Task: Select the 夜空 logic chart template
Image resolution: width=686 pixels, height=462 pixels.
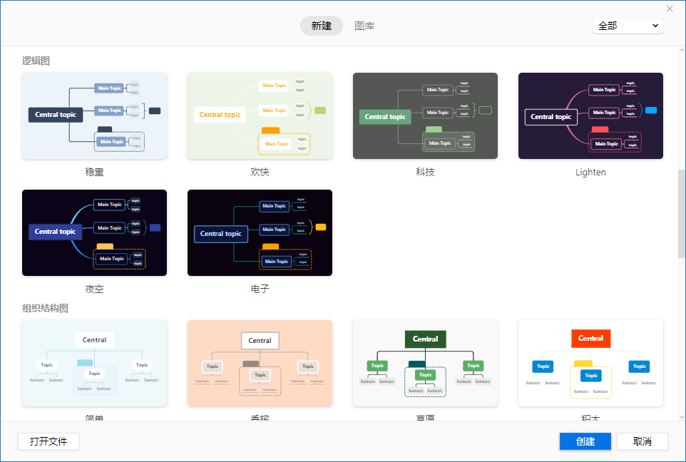Action: pyautogui.click(x=95, y=232)
